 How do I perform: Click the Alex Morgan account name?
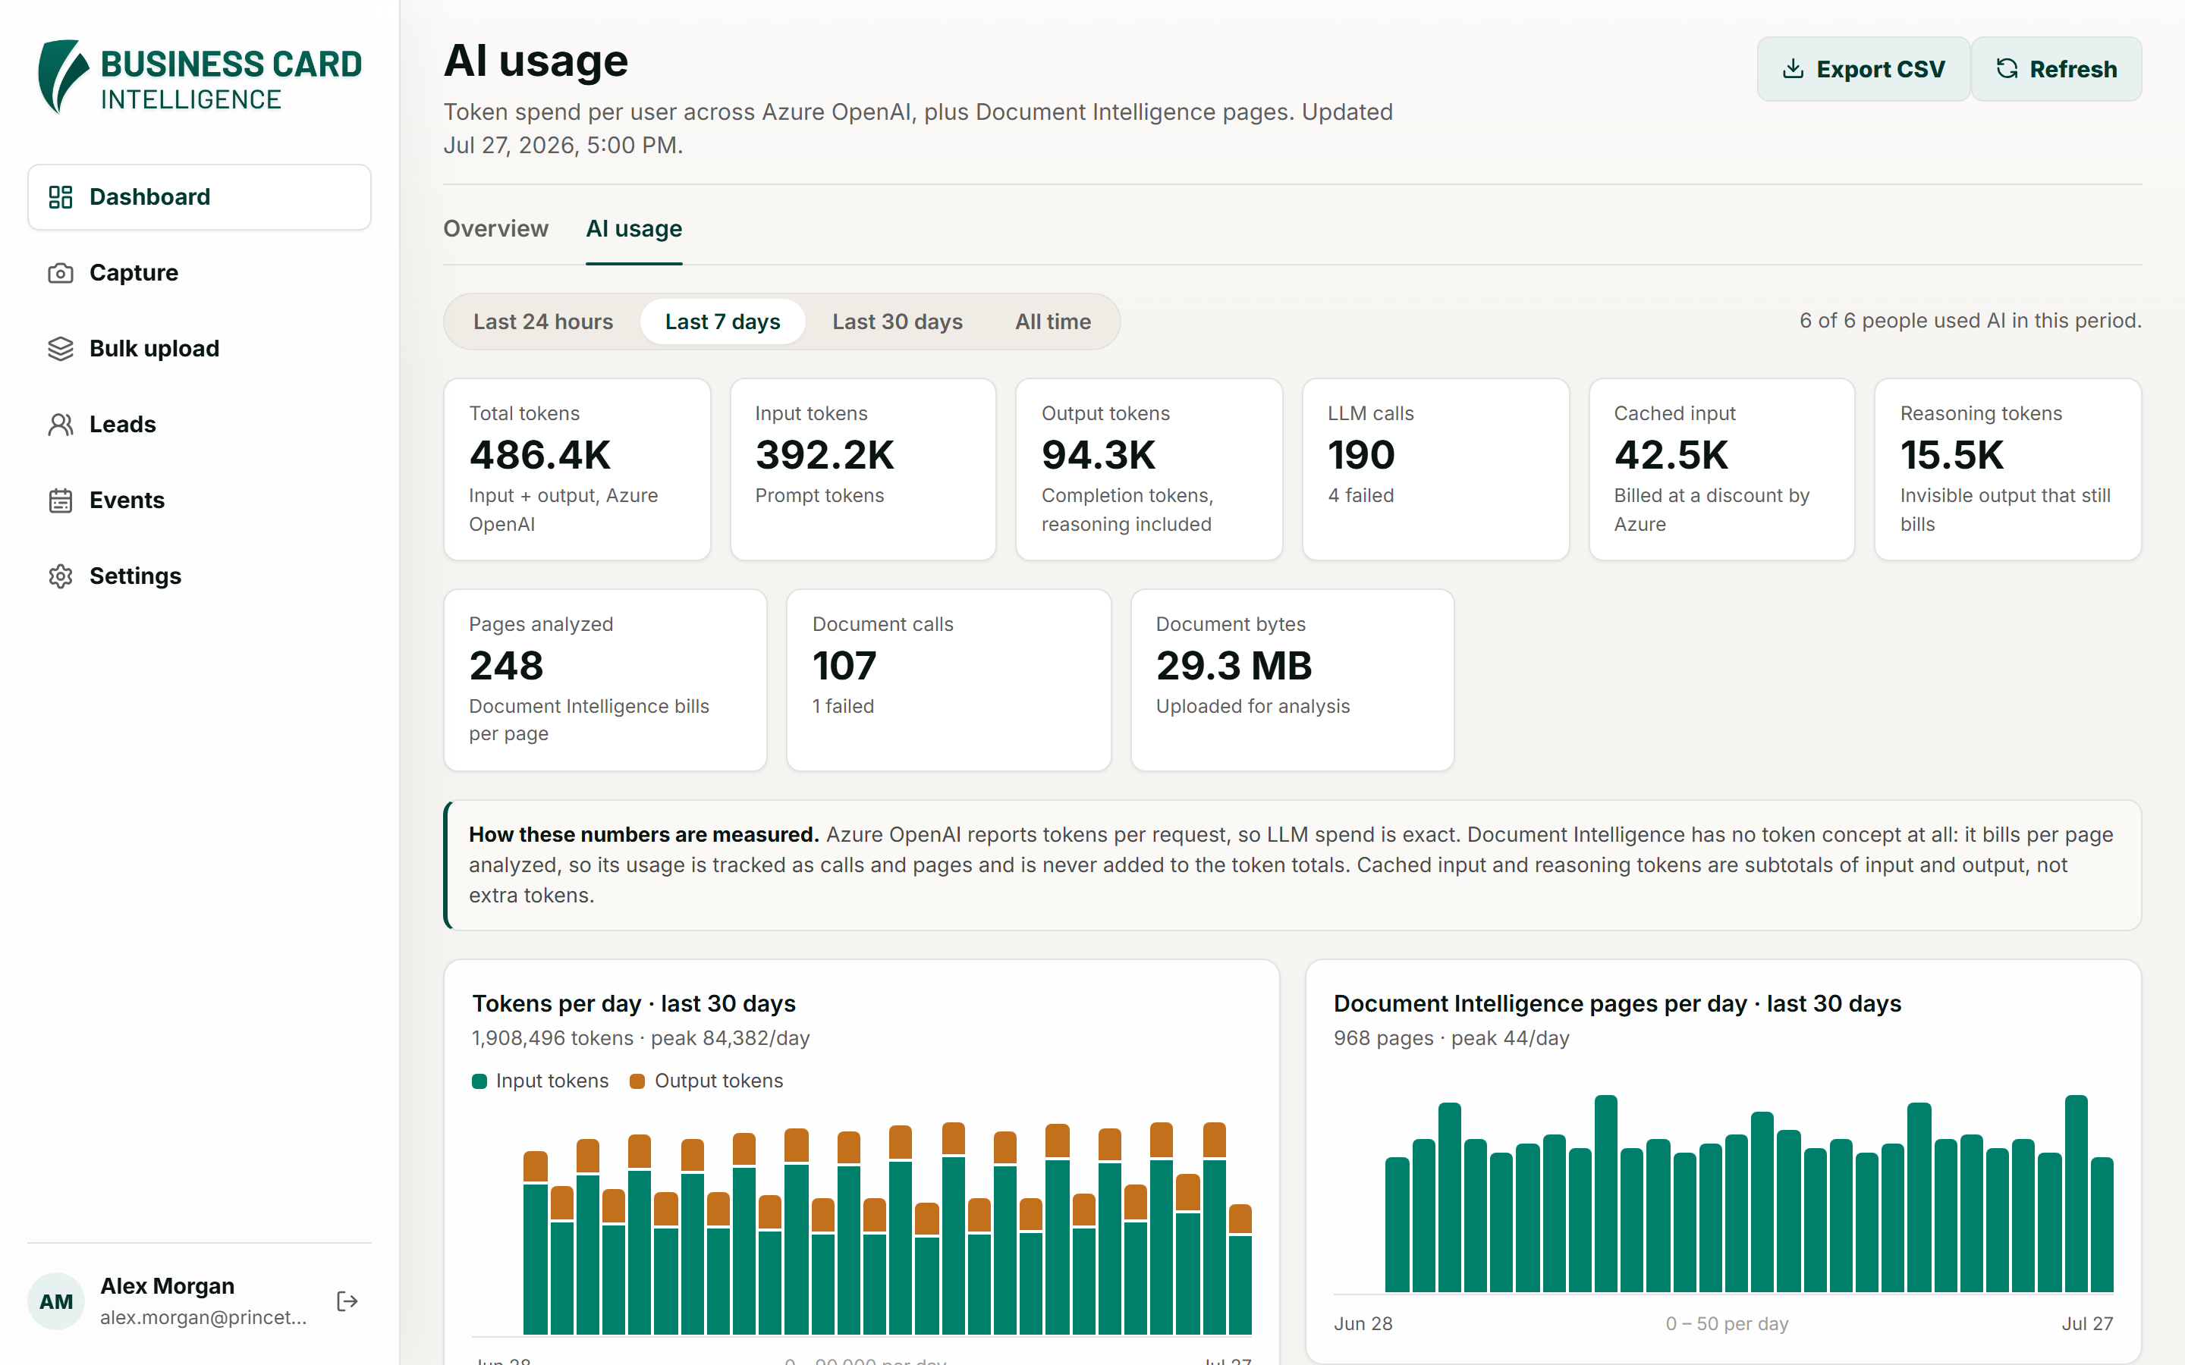pos(167,1285)
